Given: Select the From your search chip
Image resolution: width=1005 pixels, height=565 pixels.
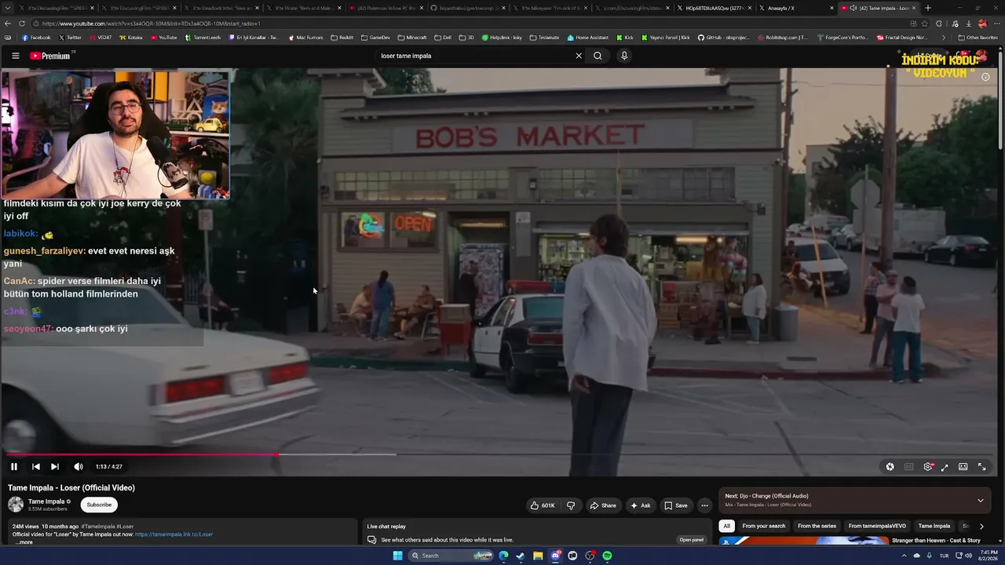Looking at the screenshot, I should pyautogui.click(x=764, y=526).
